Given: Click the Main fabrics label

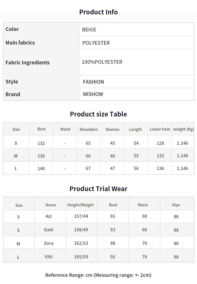Looking at the screenshot, I should click(20, 43).
